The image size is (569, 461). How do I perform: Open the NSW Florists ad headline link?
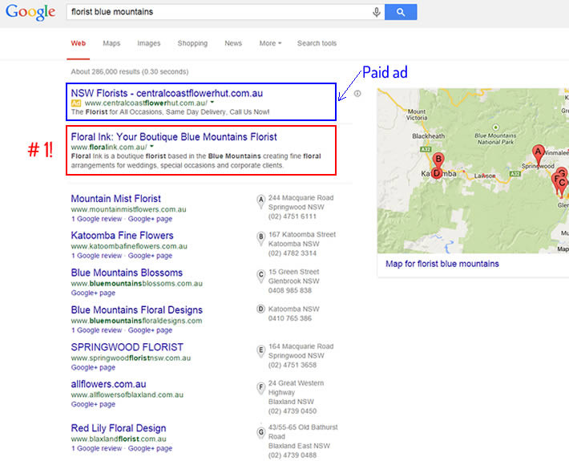pyautogui.click(x=167, y=93)
